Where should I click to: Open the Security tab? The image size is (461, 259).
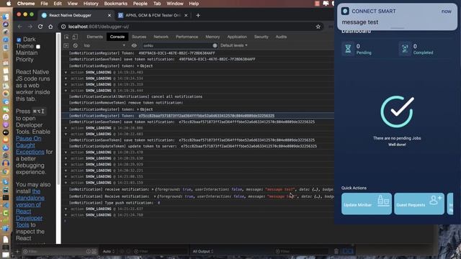[261, 37]
